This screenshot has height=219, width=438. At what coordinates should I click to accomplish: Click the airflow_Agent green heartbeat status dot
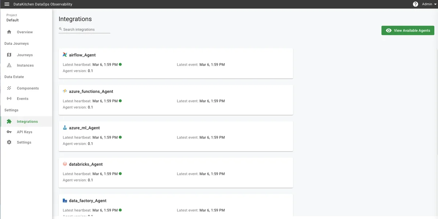click(120, 64)
